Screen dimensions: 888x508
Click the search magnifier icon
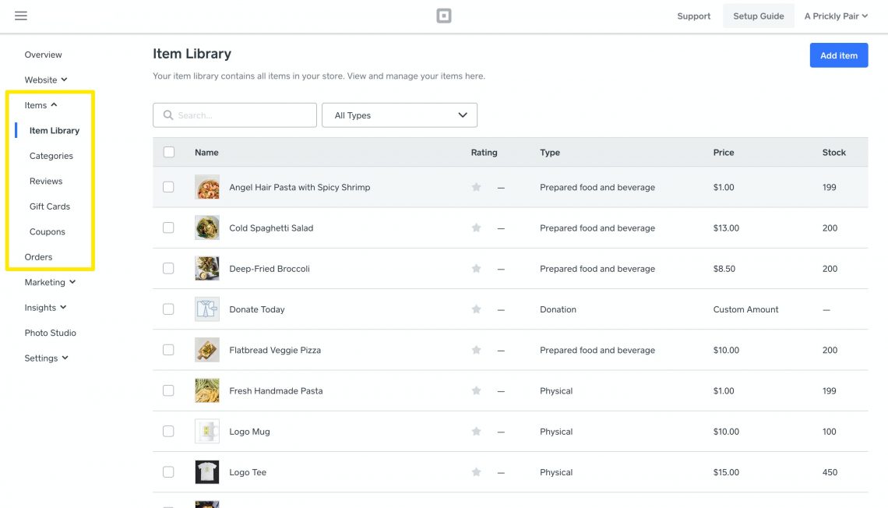point(168,115)
